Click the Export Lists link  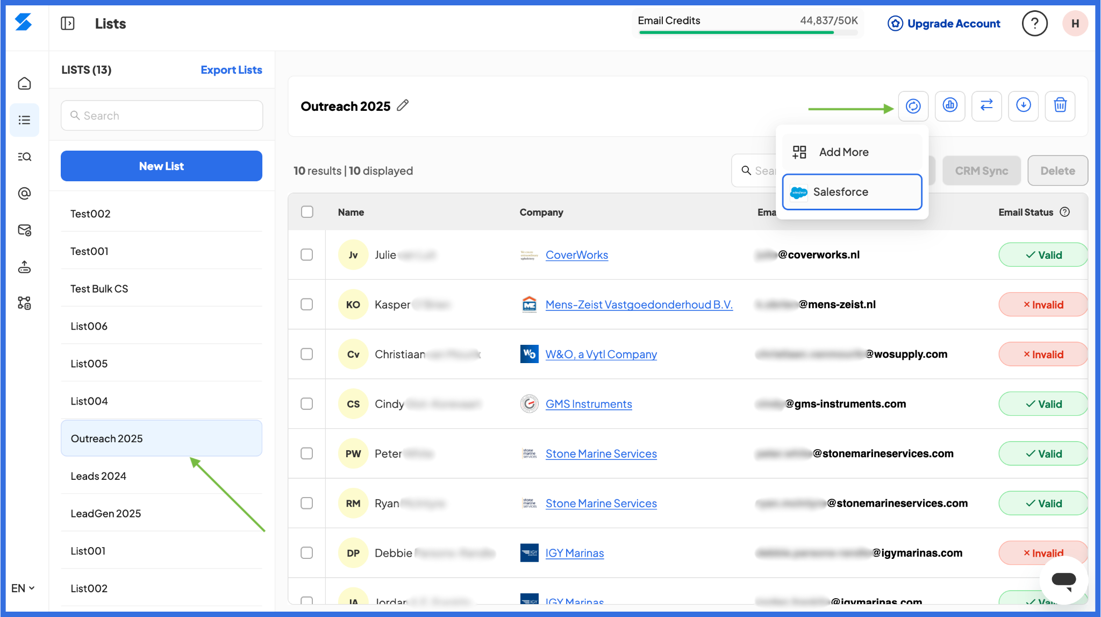(231, 70)
